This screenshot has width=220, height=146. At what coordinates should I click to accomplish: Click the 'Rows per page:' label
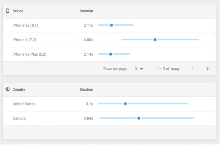point(115,69)
